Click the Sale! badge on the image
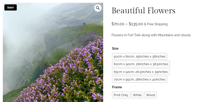 tap(10, 8)
